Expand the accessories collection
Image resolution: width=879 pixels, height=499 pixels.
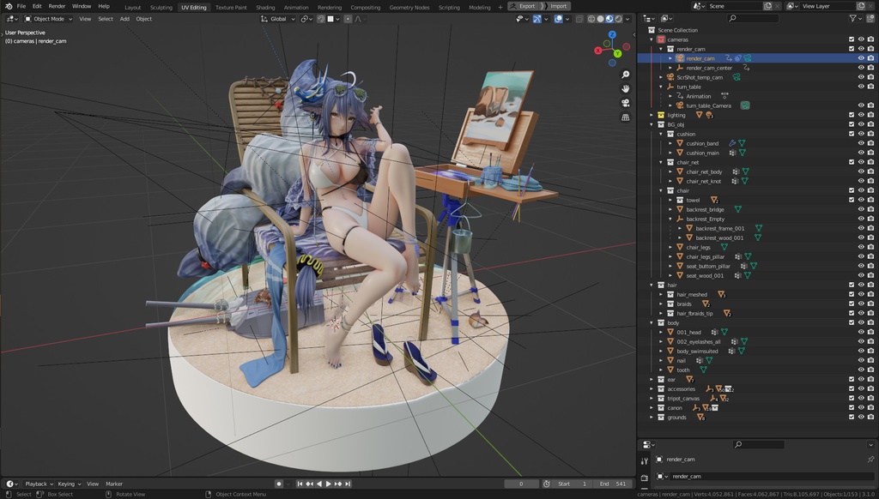(652, 388)
